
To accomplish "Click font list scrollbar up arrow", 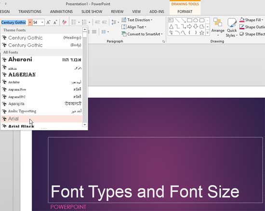I will pos(85,29).
